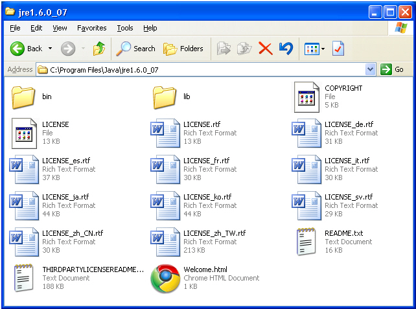Screen dimensions: 416x309
Task: Expand the Address bar dropdown list
Action: (370, 69)
